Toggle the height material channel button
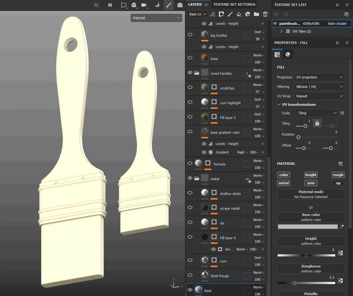 (x=311, y=175)
